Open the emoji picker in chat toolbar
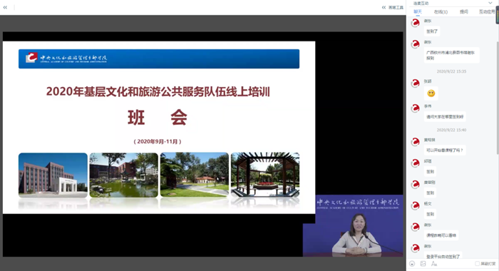The height and width of the screenshot is (271, 499). click(x=412, y=264)
